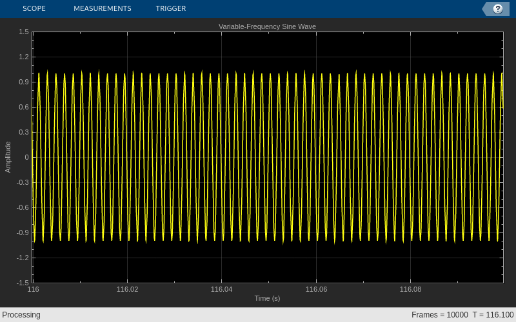The width and height of the screenshot is (516, 322).
Task: Switch to the MEASUREMENTS tab
Action: click(103, 8)
